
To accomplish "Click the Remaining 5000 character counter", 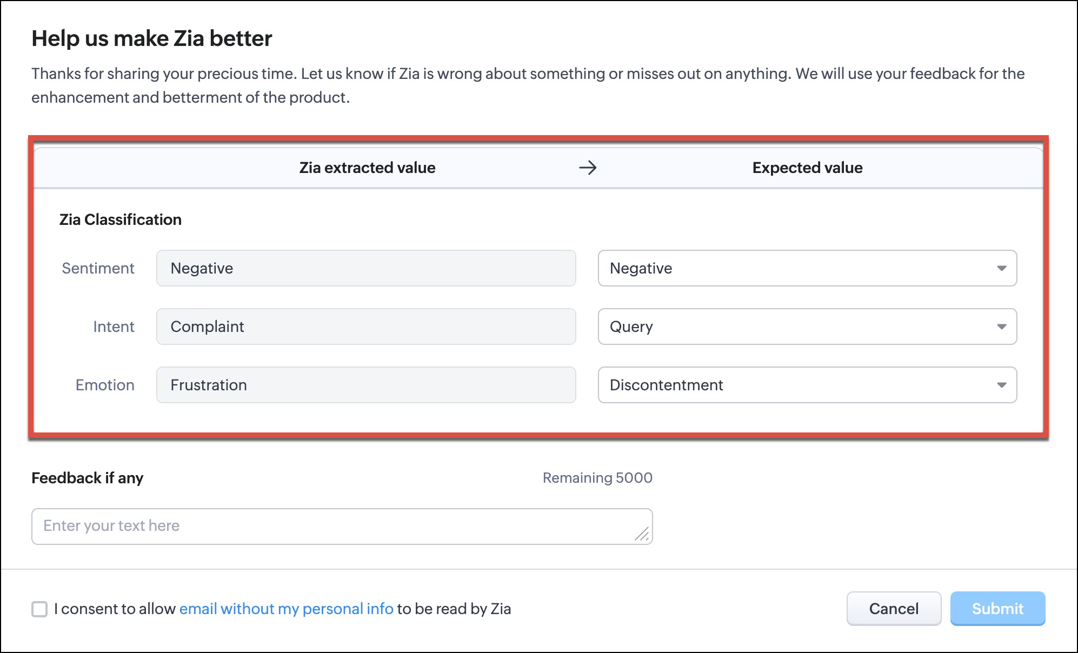I will (x=597, y=478).
